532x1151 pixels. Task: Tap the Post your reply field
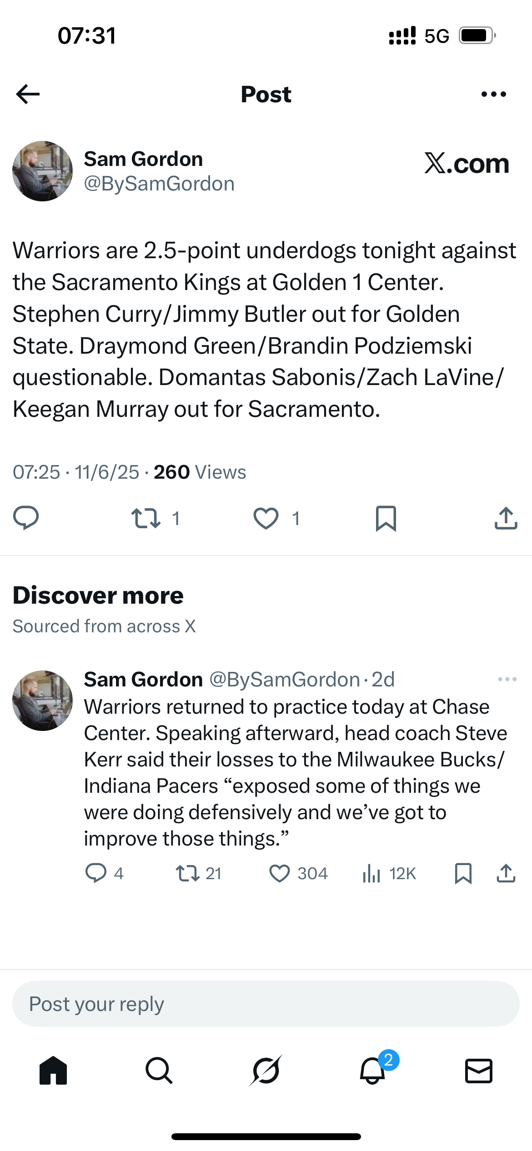tap(266, 1004)
